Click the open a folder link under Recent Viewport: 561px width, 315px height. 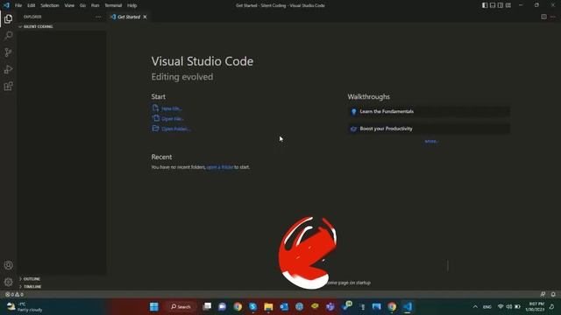pos(220,167)
